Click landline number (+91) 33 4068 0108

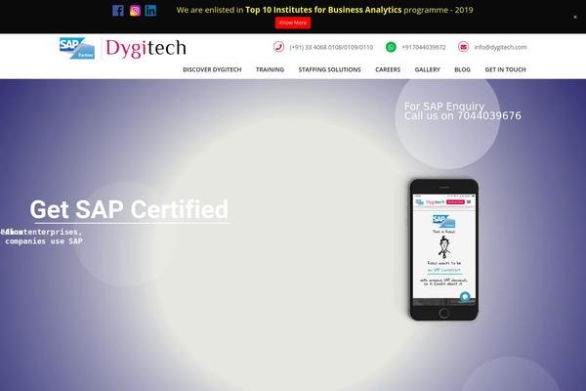tap(331, 47)
